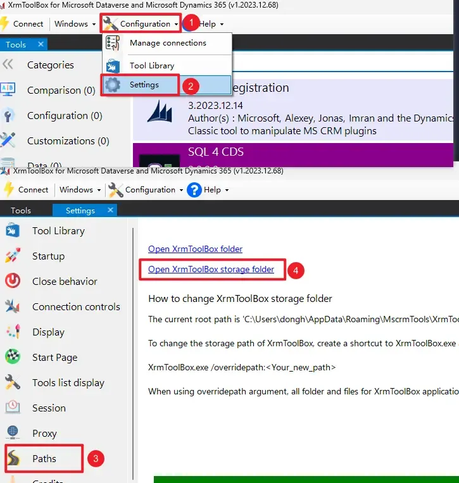This screenshot has width=459, height=483.
Task: Click the Open XrmToolBox storage folder link
Action: (x=211, y=270)
